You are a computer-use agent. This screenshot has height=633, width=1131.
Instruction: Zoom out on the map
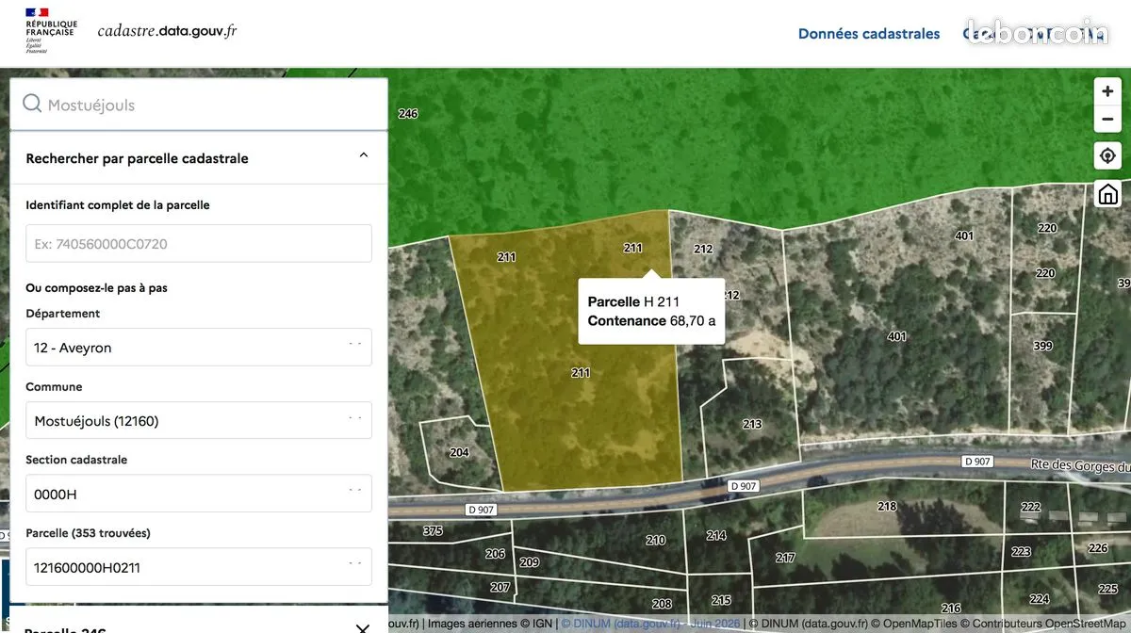tap(1107, 119)
